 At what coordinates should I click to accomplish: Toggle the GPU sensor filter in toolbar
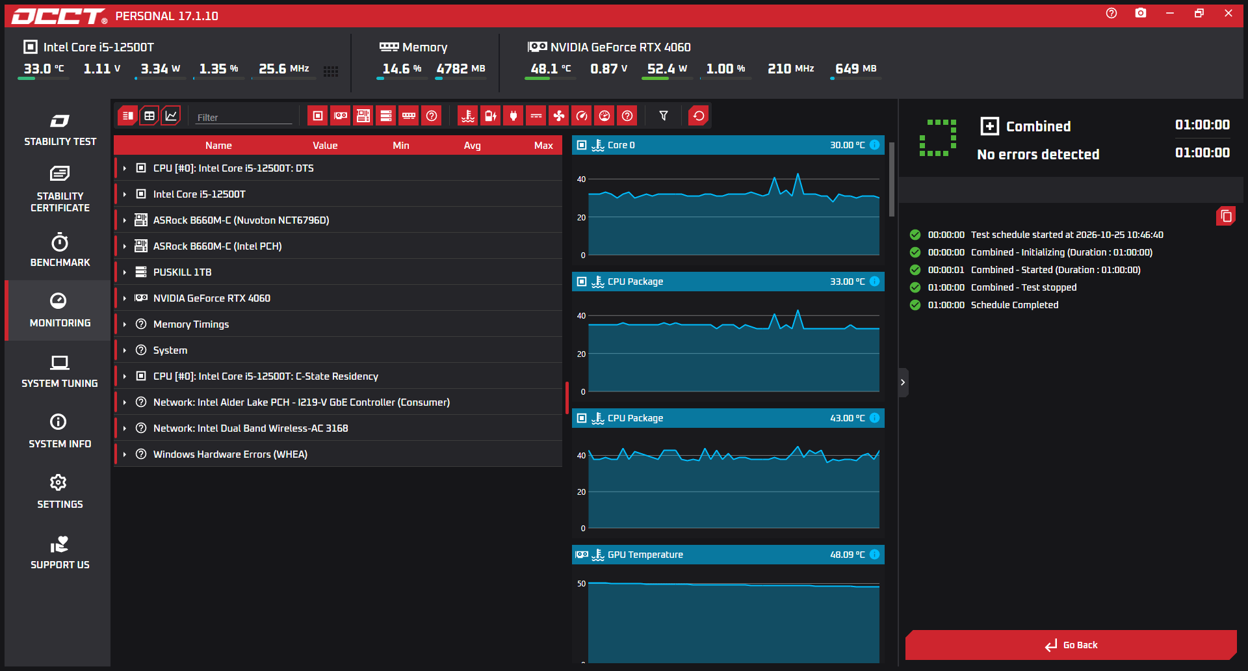click(x=341, y=116)
